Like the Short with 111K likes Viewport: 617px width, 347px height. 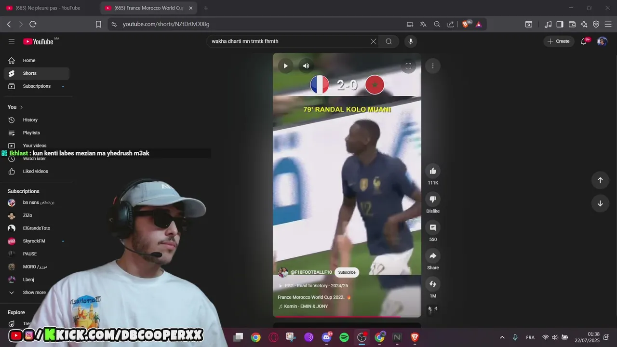click(x=433, y=171)
